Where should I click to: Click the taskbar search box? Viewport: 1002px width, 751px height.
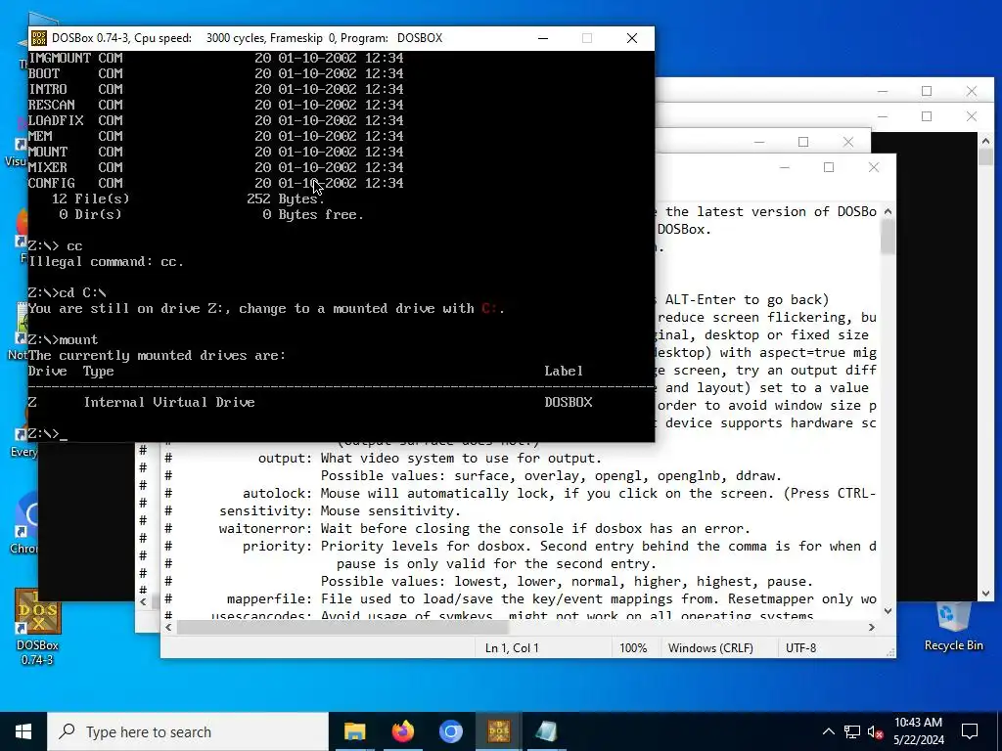pos(188,731)
